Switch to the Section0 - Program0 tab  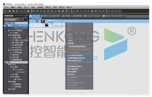[x=92, y=16]
